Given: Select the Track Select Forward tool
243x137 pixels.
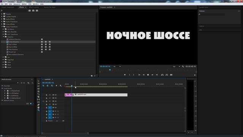Looking at the screenshot, I should (x=38, y=83).
